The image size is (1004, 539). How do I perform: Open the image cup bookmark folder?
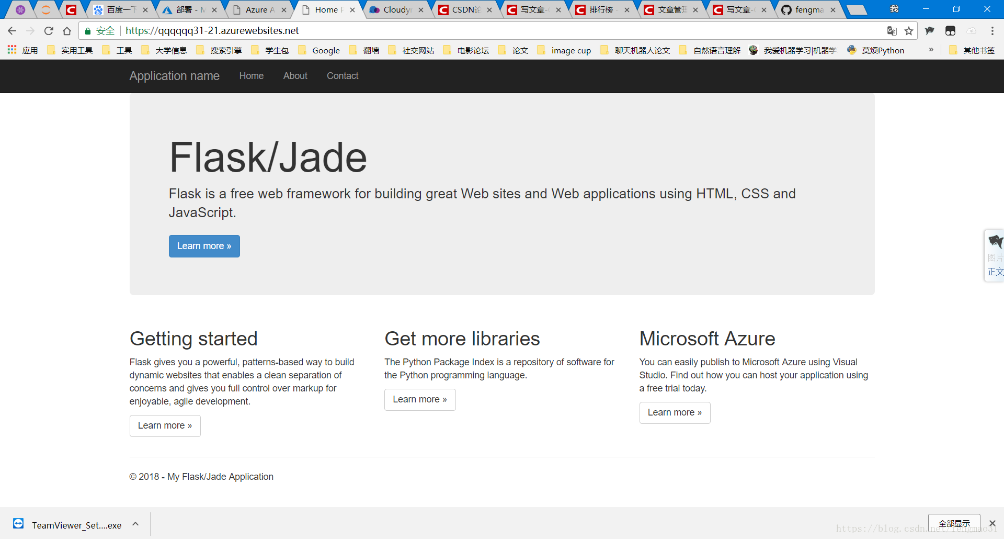564,50
